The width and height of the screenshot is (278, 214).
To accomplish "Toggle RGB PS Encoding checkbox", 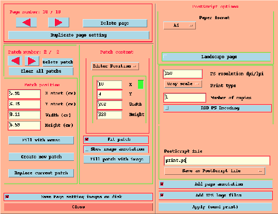I will pyautogui.click(x=218, y=108).
